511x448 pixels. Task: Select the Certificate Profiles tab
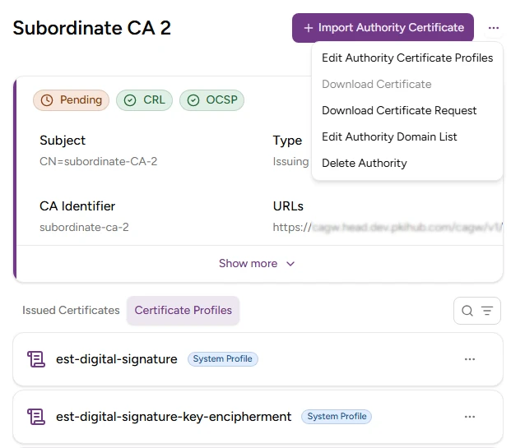(x=183, y=311)
